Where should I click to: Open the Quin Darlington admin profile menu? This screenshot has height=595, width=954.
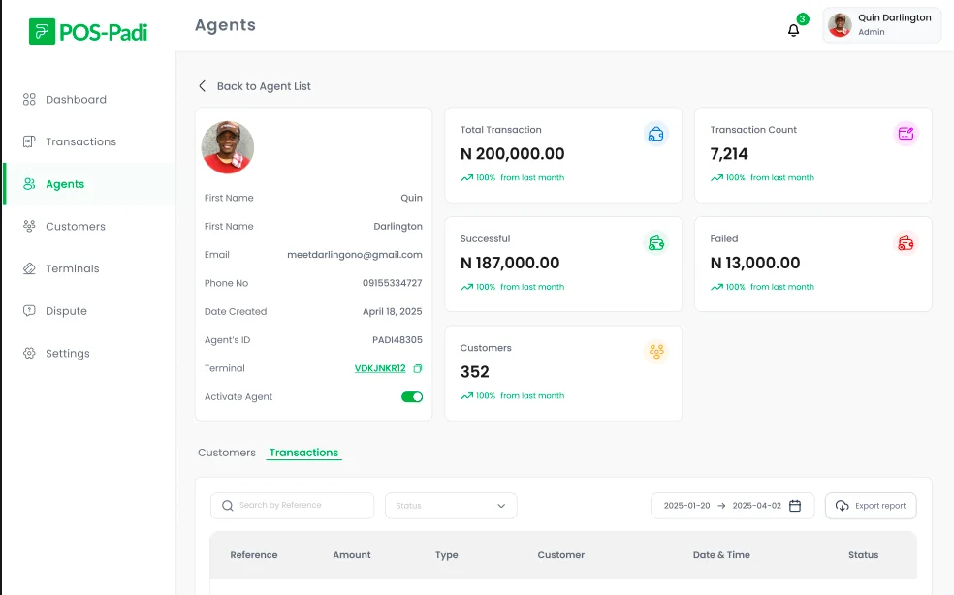pyautogui.click(x=881, y=25)
